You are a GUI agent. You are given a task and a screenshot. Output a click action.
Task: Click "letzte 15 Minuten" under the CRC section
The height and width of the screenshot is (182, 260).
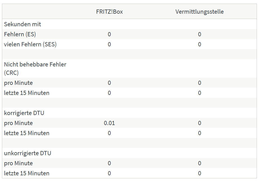click(x=27, y=93)
